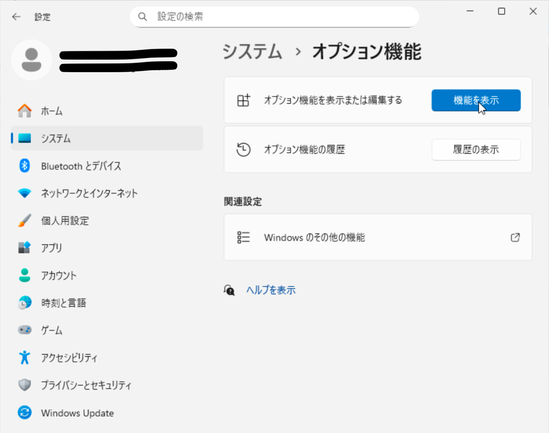This screenshot has height=433, width=549.
Task: Click the add-feature grid icon
Action: [244, 100]
